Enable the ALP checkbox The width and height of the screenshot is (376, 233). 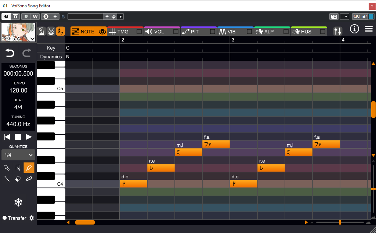(x=286, y=32)
